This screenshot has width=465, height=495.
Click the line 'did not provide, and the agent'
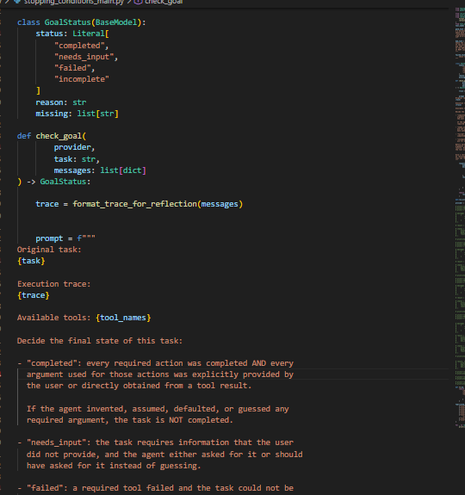click(164, 455)
